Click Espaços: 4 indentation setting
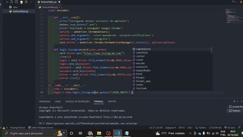The image size is (243, 137). click(x=170, y=128)
